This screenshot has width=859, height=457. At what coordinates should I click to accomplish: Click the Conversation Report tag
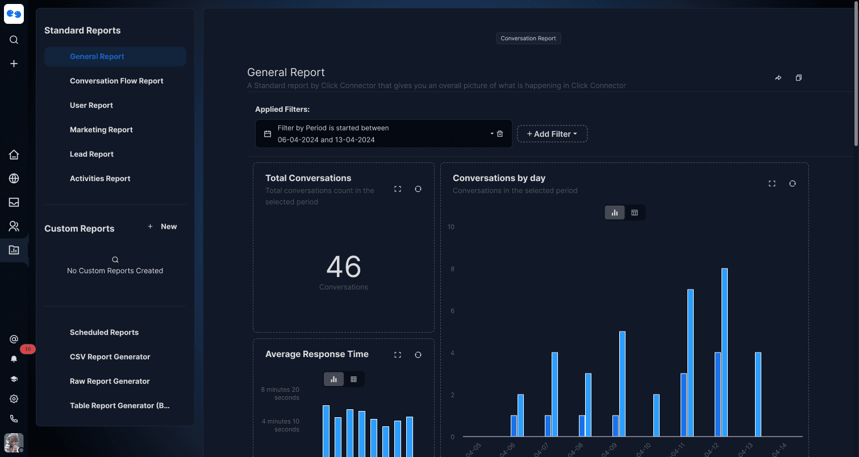(528, 39)
